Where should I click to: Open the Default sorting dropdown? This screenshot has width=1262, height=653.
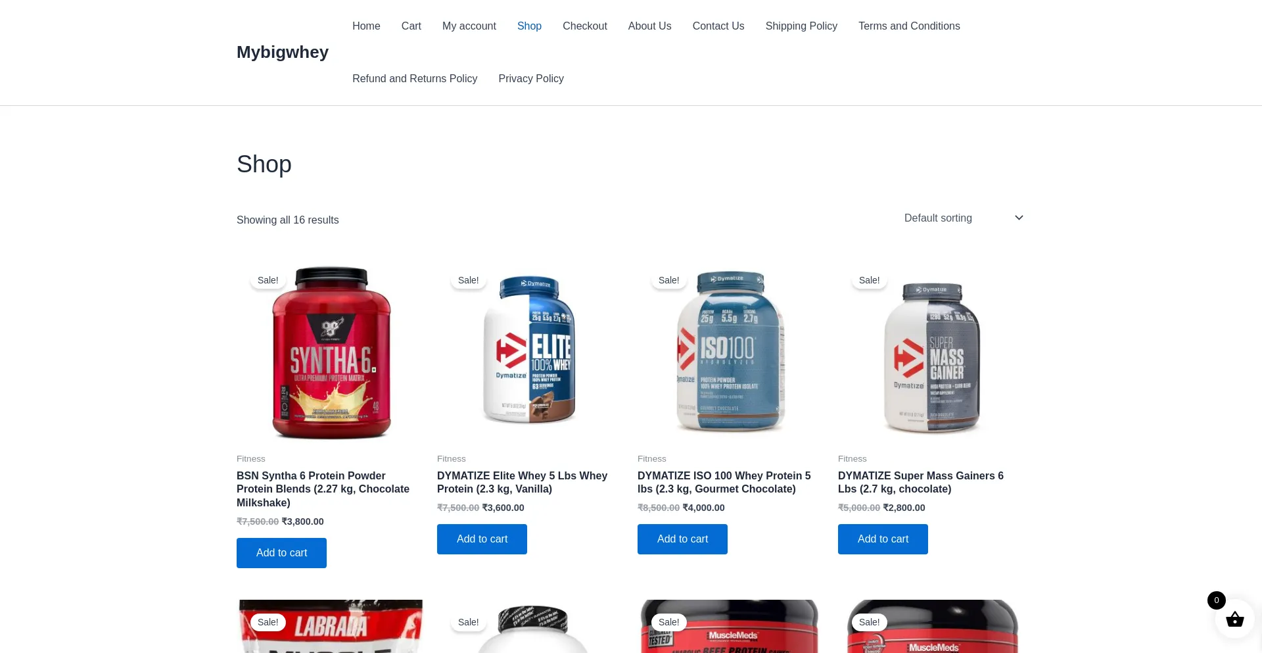[964, 218]
